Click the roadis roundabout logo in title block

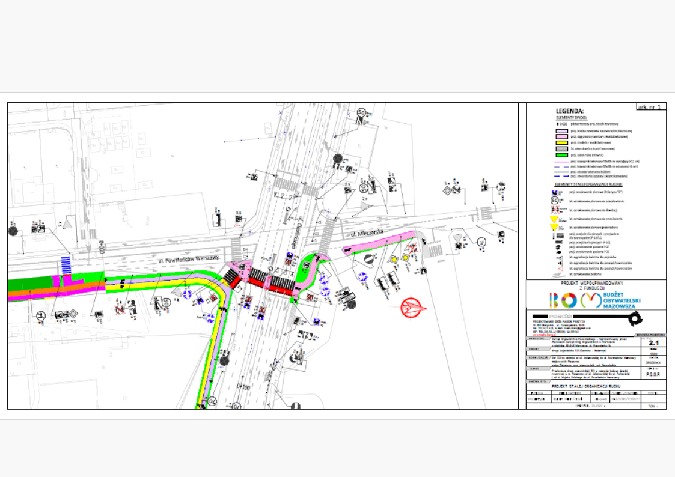click(x=635, y=319)
